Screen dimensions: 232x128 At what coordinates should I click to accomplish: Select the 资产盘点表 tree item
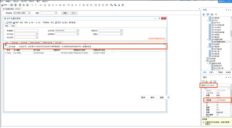tap(215, 37)
